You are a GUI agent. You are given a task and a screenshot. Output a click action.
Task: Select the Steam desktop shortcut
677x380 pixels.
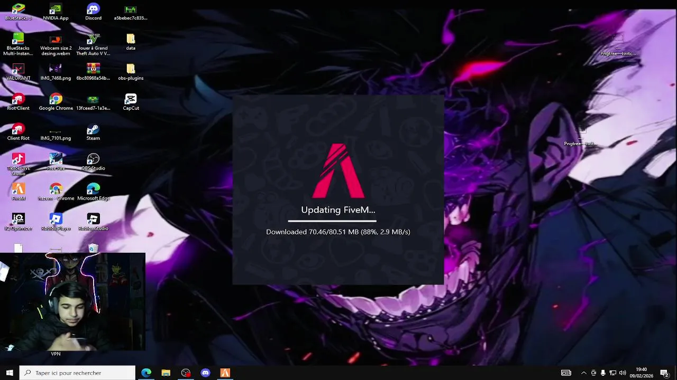tap(93, 132)
